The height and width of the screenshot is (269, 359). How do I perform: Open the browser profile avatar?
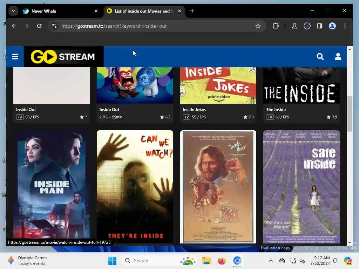332,26
